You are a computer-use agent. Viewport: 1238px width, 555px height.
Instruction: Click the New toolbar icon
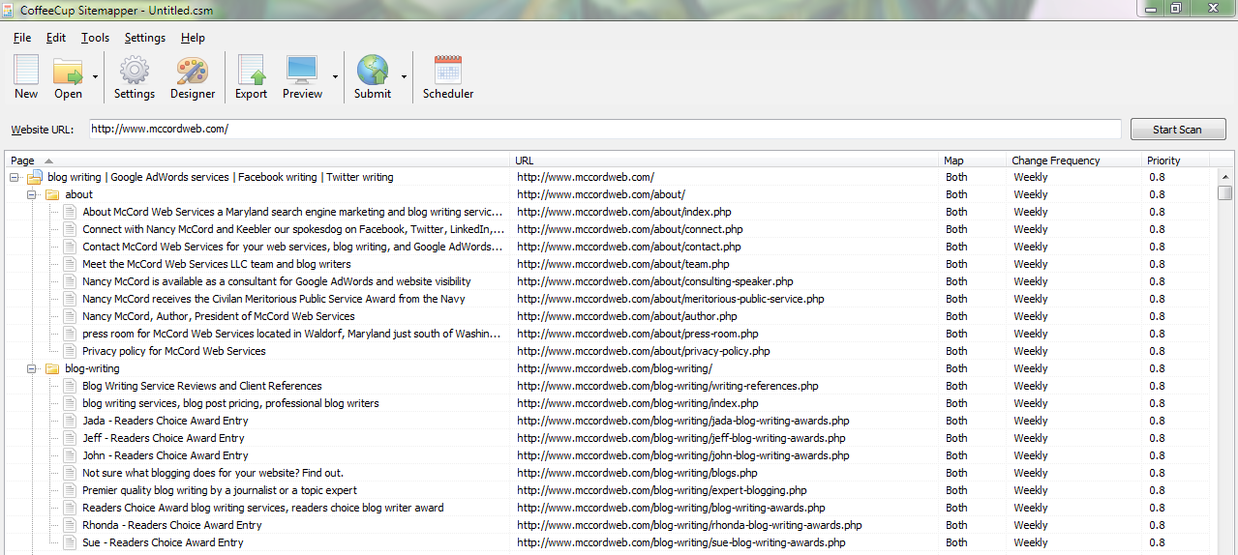click(26, 70)
